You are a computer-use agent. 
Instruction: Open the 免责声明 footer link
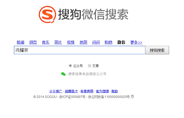click(x=87, y=91)
